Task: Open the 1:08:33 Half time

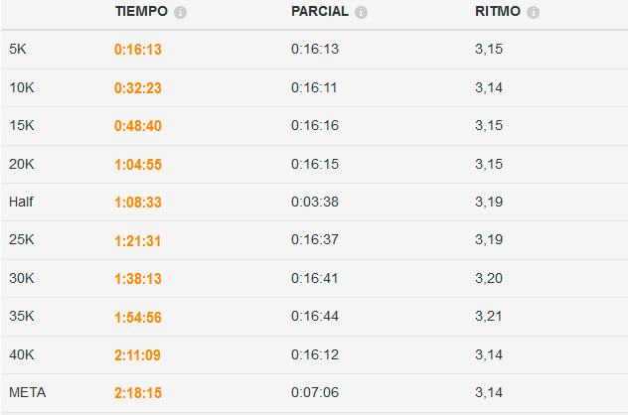Action: click(x=138, y=203)
